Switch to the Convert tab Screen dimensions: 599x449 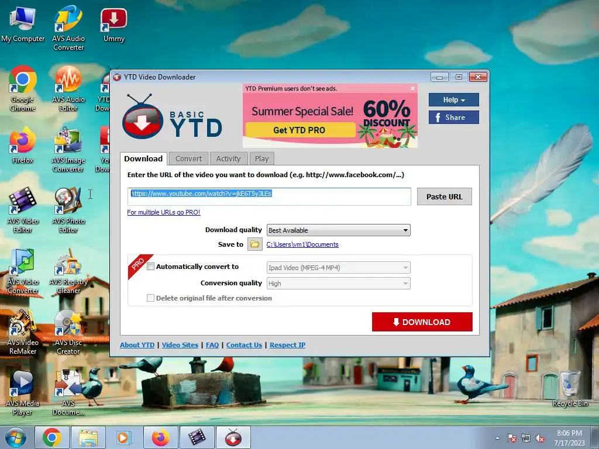coord(189,159)
